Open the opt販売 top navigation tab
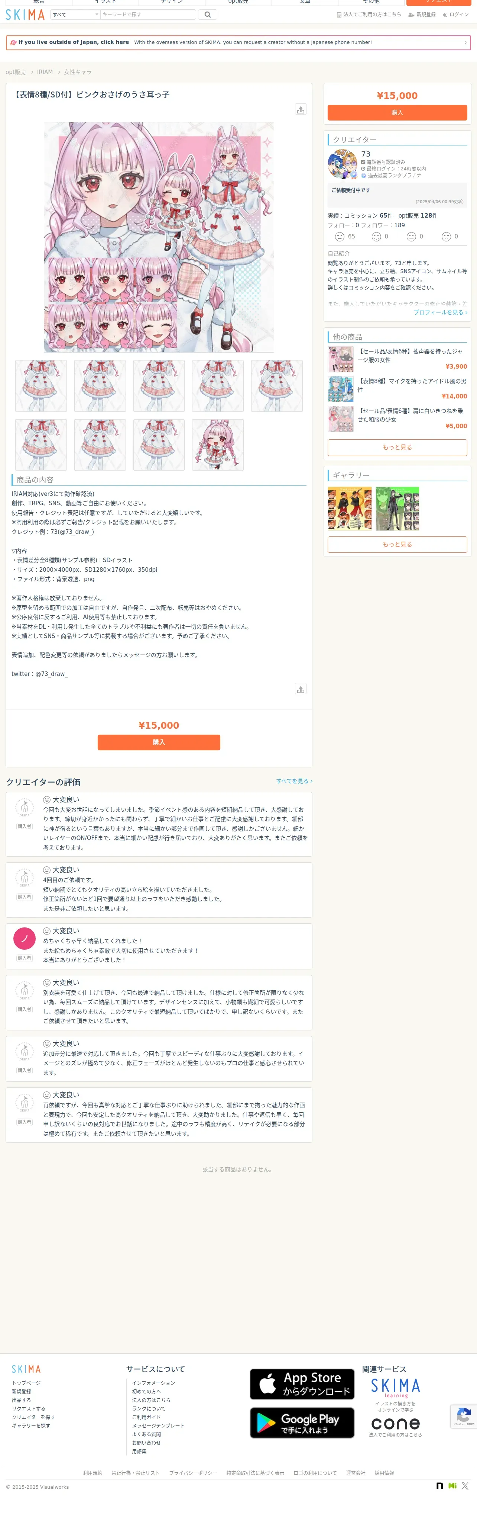477x1517 pixels. click(238, 2)
